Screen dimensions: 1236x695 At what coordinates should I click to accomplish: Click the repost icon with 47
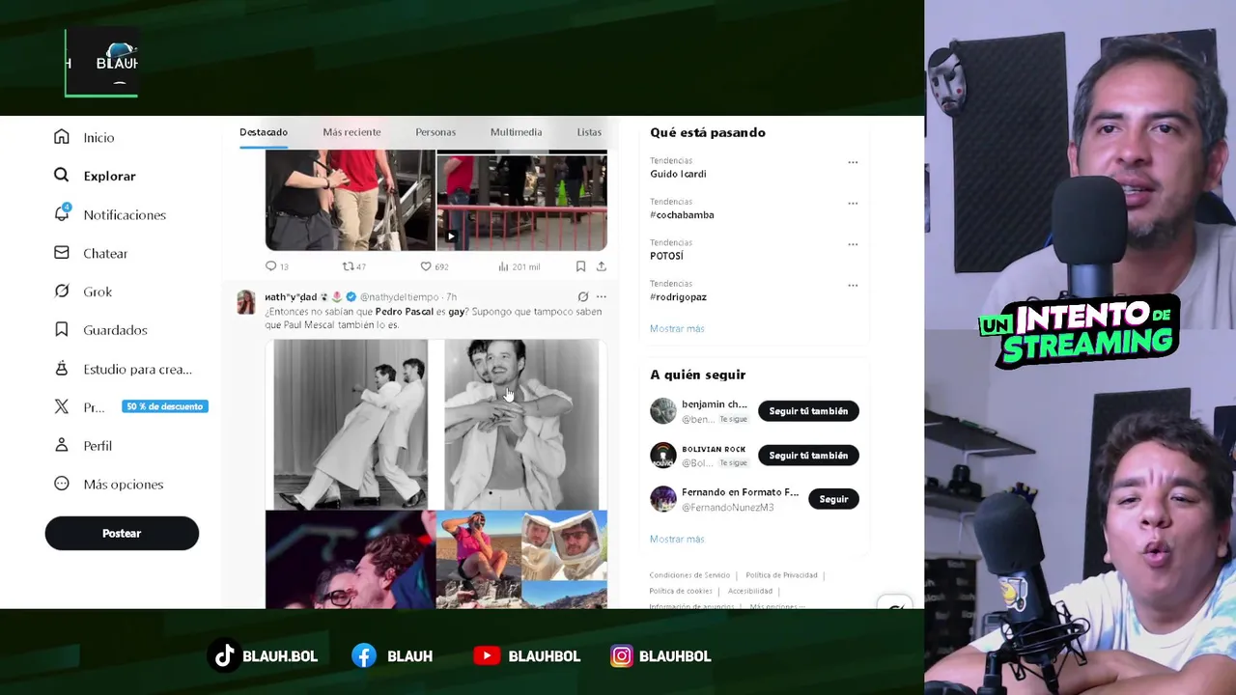click(x=349, y=266)
